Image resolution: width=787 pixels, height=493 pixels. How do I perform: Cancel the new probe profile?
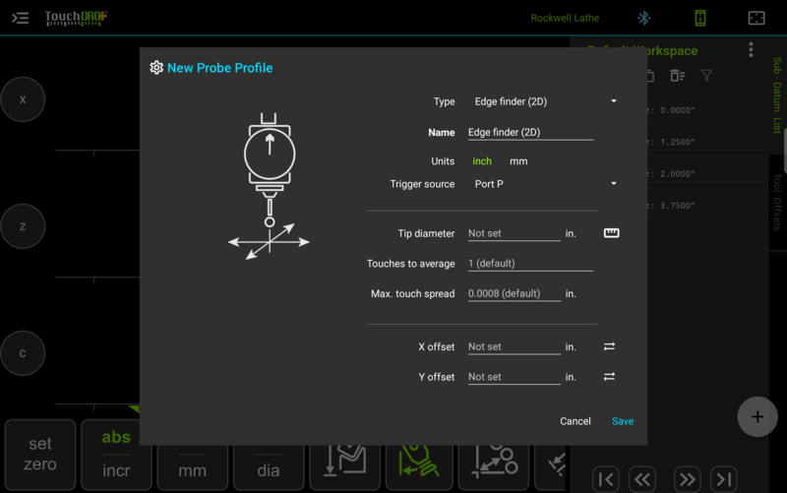(575, 421)
